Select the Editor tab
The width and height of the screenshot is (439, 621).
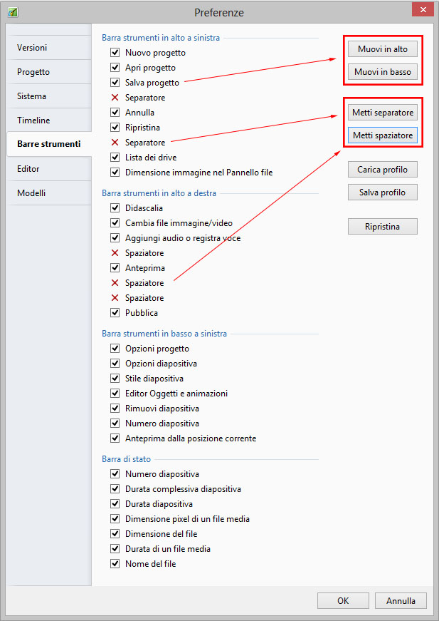click(x=28, y=169)
